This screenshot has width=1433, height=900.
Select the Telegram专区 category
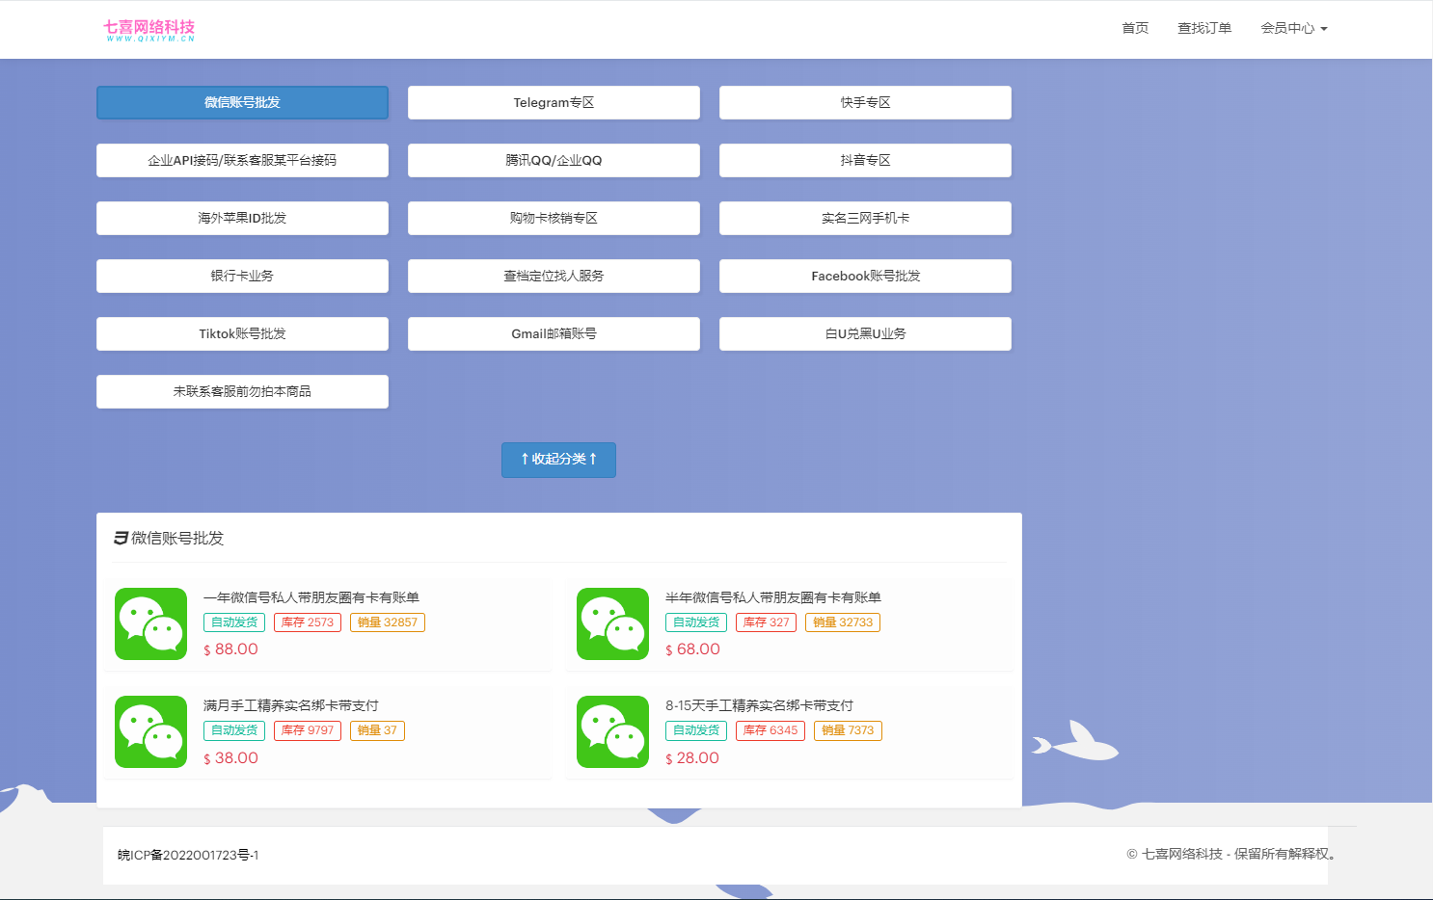(554, 102)
